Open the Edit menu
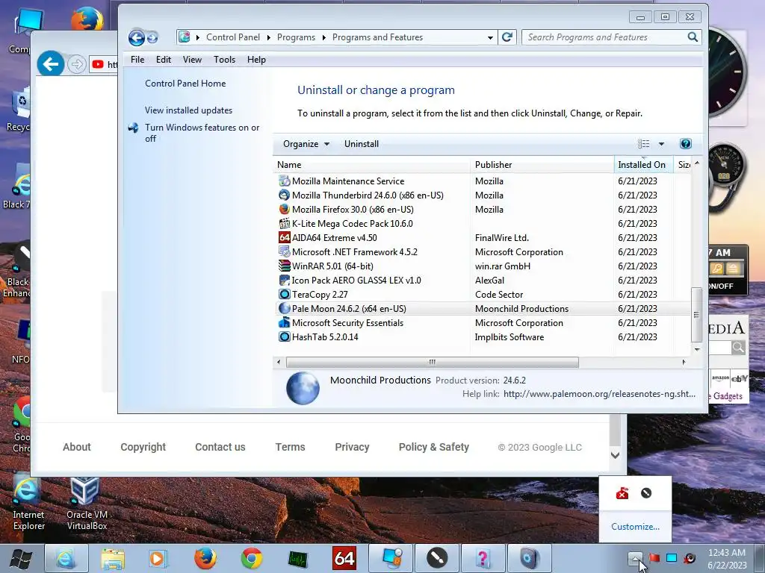This screenshot has height=573, width=765. tap(164, 60)
